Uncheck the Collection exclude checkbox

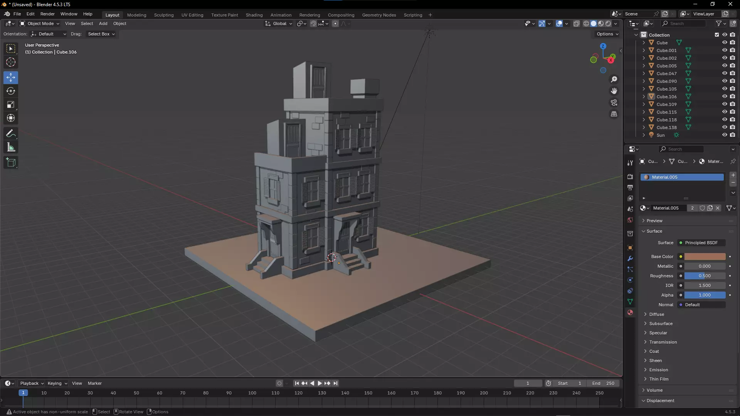click(717, 35)
